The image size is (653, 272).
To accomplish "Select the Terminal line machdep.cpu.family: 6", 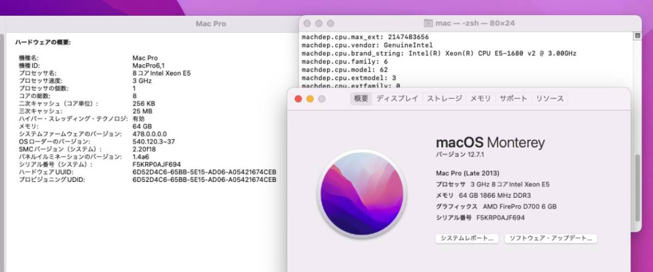I will 345,61.
